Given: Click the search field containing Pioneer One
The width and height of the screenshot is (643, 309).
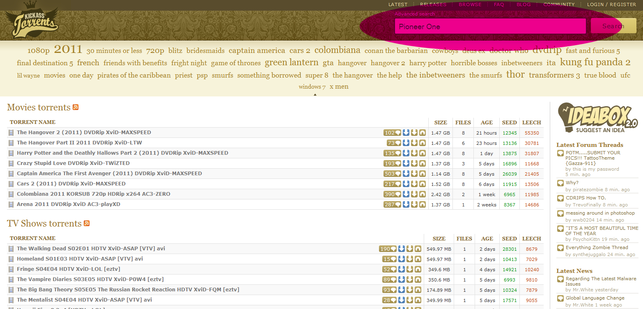Looking at the screenshot, I should (490, 26).
